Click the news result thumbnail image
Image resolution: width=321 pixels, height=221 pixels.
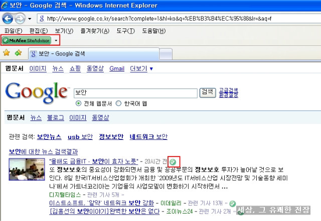[27, 169]
